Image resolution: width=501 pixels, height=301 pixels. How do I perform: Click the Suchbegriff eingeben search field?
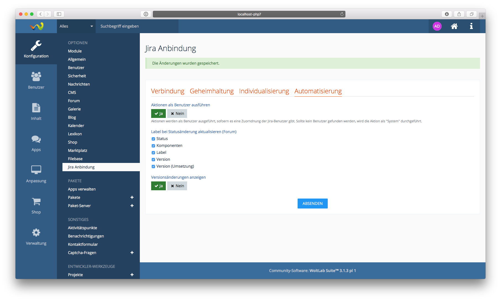click(x=137, y=26)
